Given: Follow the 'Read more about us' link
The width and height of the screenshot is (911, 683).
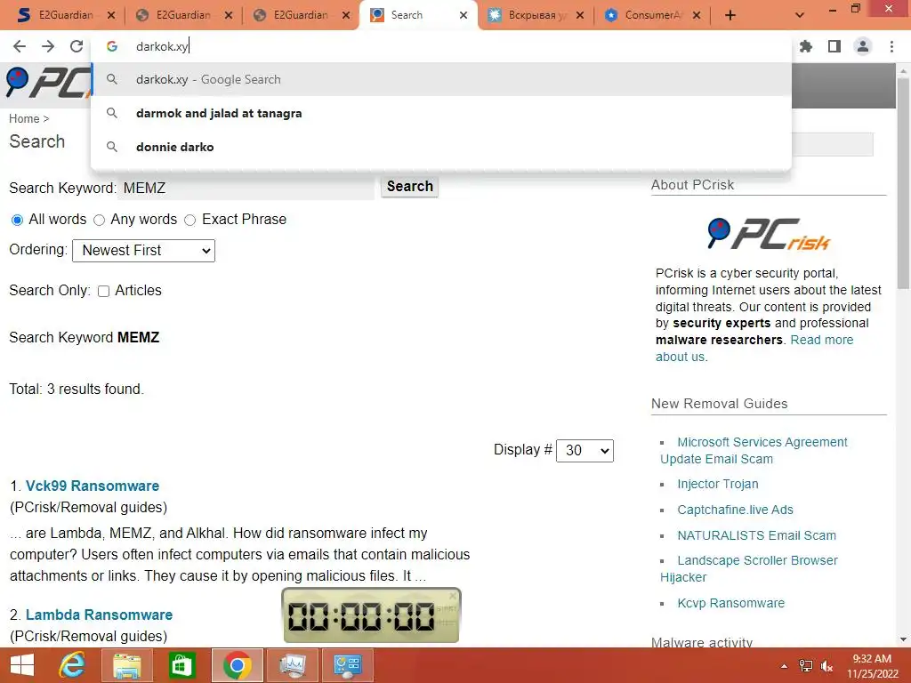Looking at the screenshot, I should pos(822,340).
